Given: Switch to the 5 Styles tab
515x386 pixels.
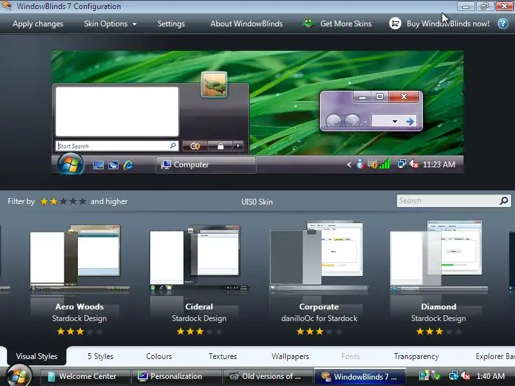Looking at the screenshot, I should click(100, 356).
